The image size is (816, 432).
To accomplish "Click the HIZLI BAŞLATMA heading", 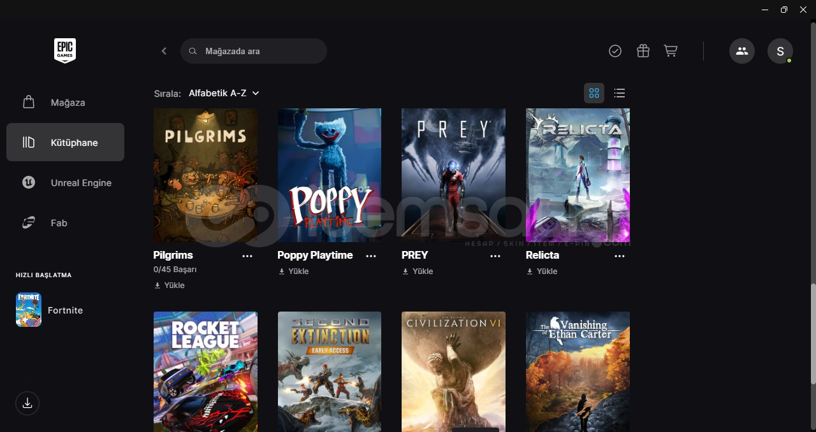I will click(x=44, y=275).
